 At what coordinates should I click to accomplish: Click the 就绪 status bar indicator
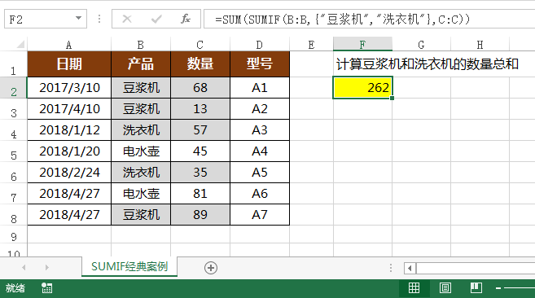pyautogui.click(x=15, y=288)
